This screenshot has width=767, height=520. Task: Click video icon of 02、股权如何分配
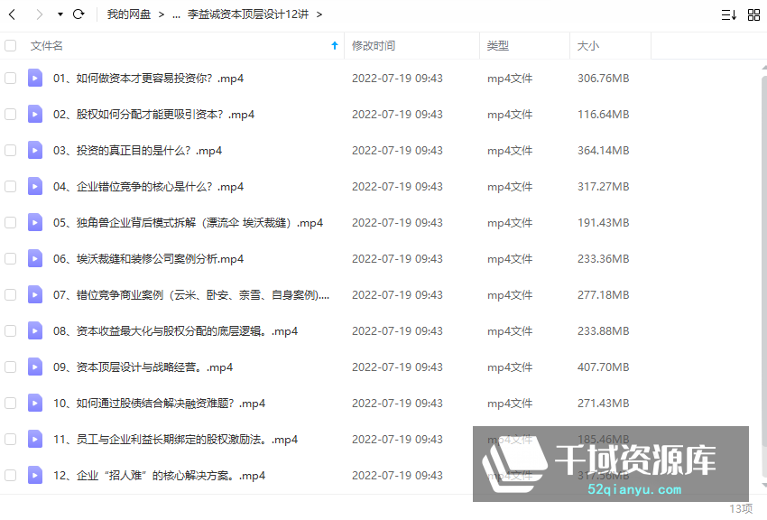click(34, 114)
